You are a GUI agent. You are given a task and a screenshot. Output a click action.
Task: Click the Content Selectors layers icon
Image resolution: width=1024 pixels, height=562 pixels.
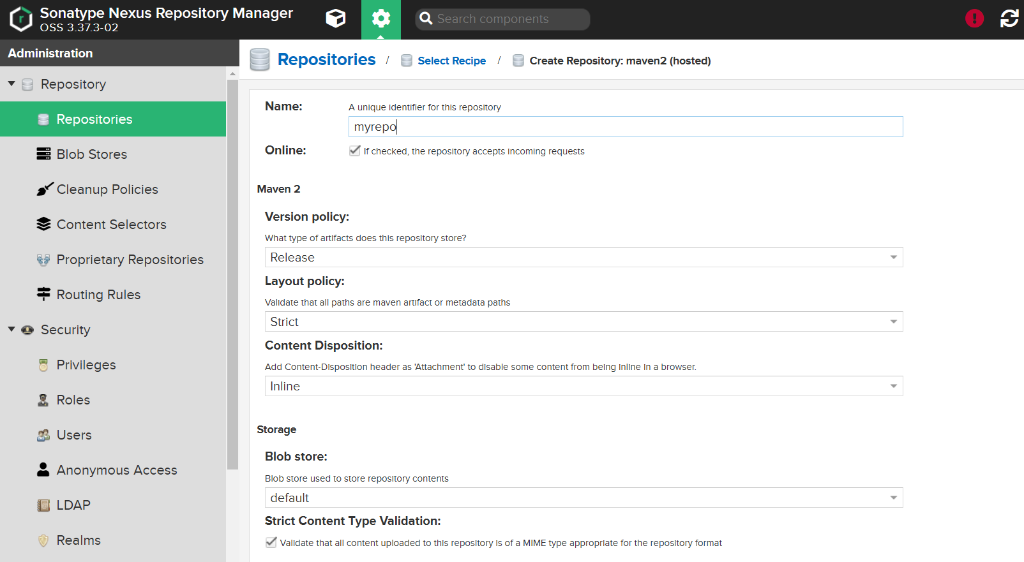43,224
